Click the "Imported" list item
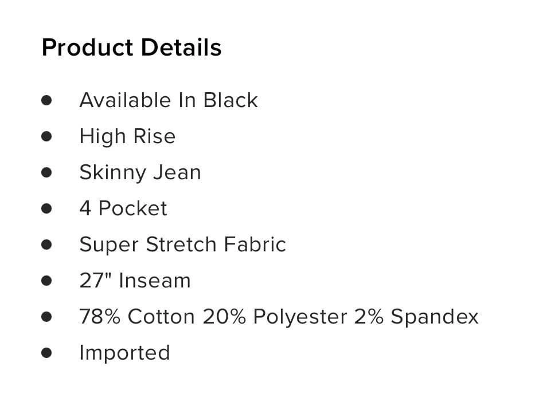543x406 pixels. (x=124, y=352)
